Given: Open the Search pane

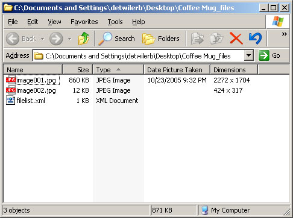Looking at the screenshot, I should point(116,39).
